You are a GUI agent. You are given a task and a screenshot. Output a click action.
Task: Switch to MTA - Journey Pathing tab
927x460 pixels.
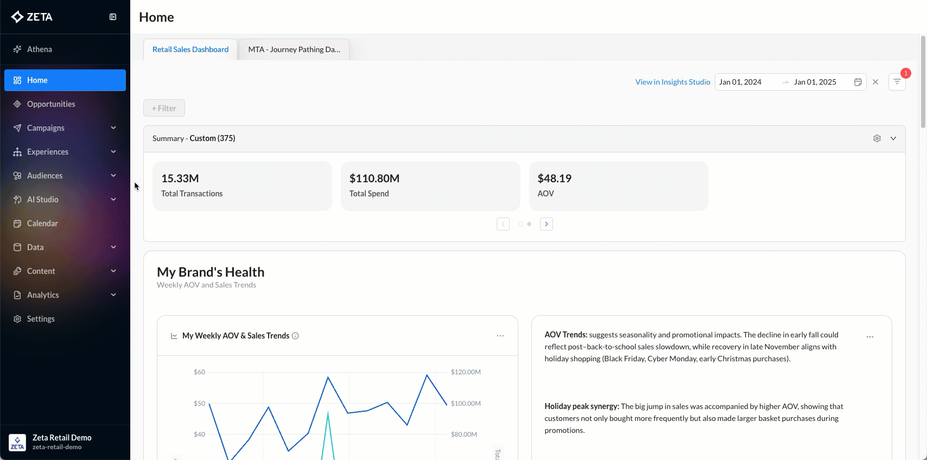click(294, 49)
